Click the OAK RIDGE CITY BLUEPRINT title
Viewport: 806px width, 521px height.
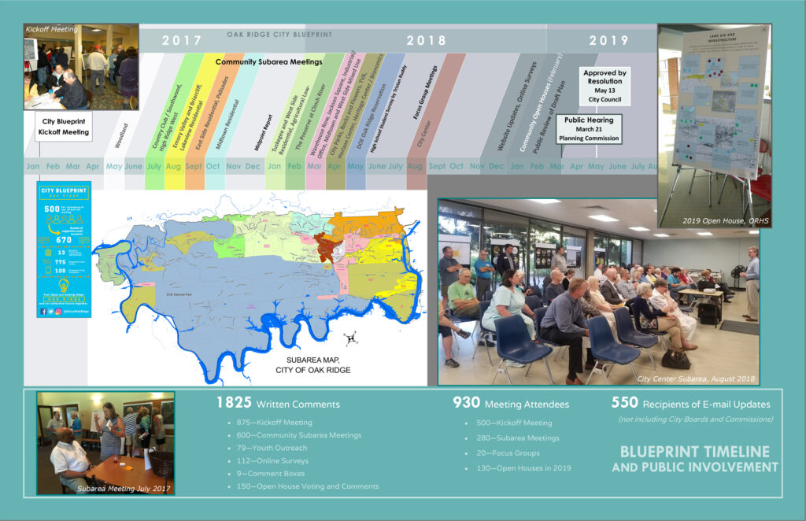coord(279,35)
